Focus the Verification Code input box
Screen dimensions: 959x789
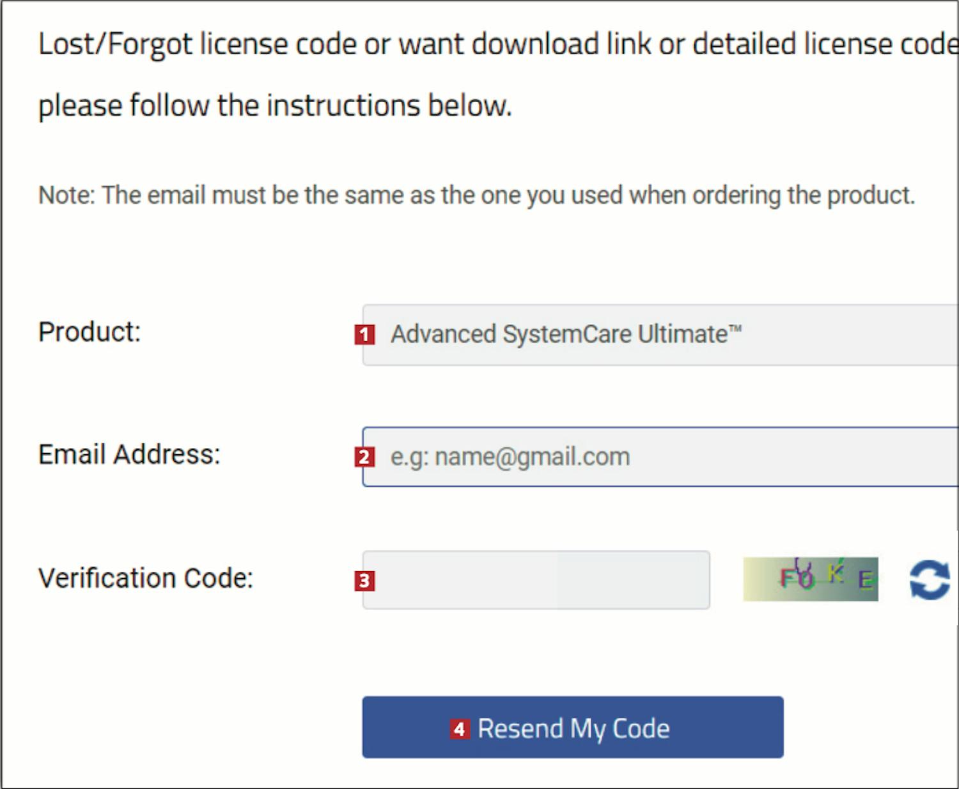[x=536, y=580]
